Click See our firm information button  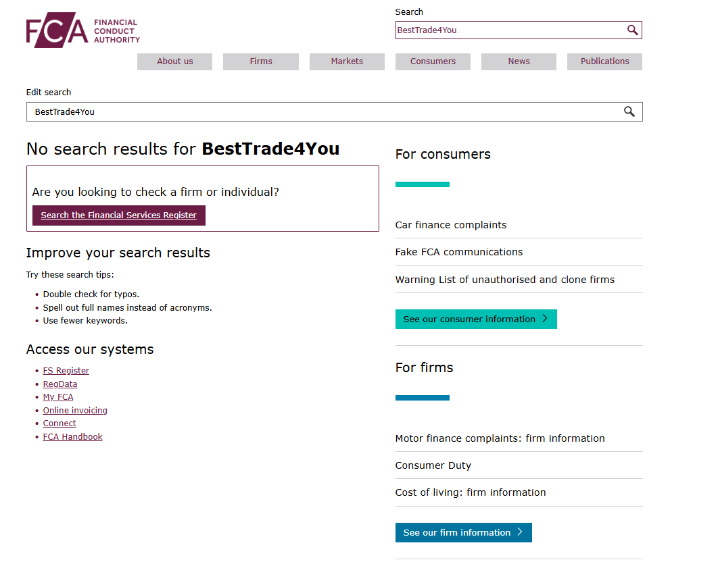(464, 533)
